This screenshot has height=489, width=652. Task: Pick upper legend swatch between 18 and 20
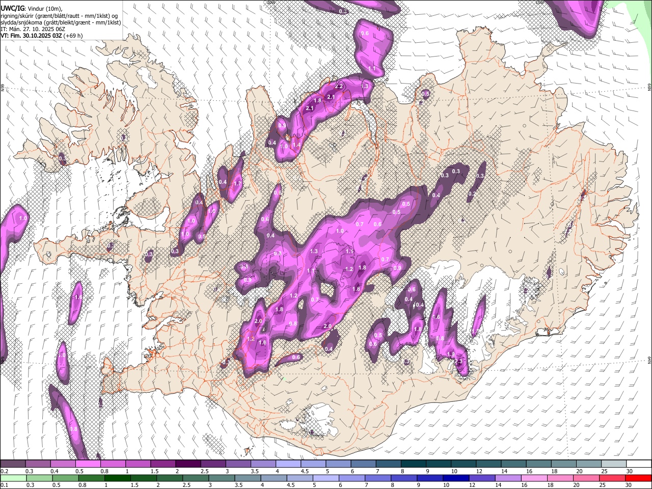click(x=564, y=464)
